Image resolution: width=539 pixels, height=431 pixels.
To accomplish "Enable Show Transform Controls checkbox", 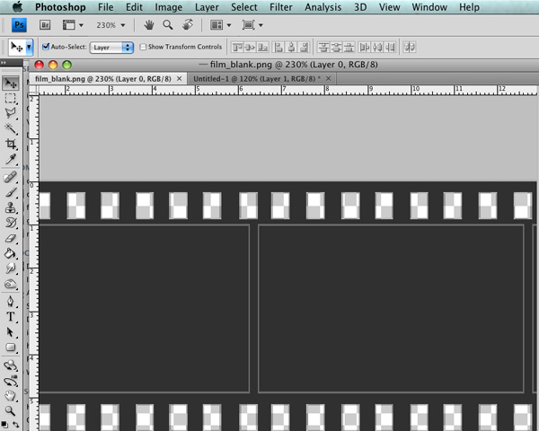I will [144, 47].
